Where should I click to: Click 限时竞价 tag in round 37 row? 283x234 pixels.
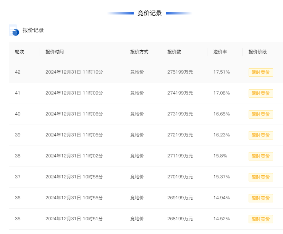260,177
